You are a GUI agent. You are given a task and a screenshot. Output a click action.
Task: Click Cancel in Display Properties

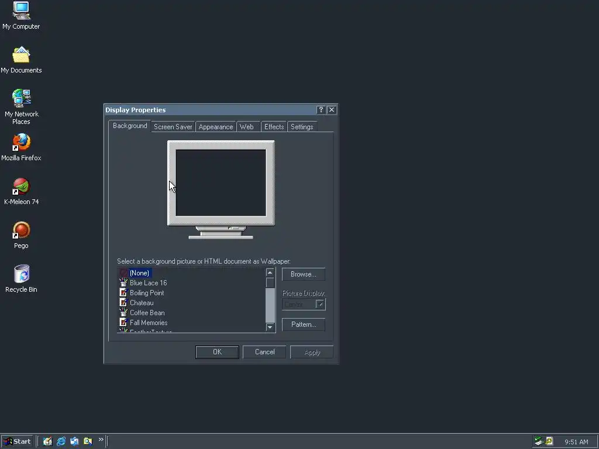pos(264,352)
